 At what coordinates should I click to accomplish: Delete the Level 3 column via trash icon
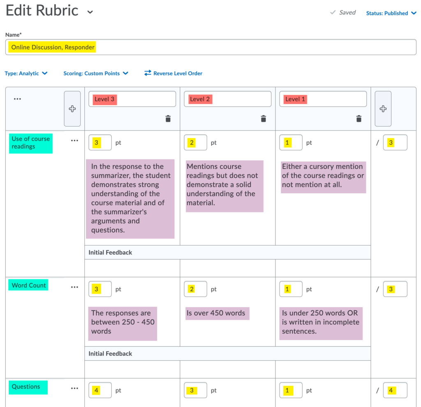click(x=168, y=119)
